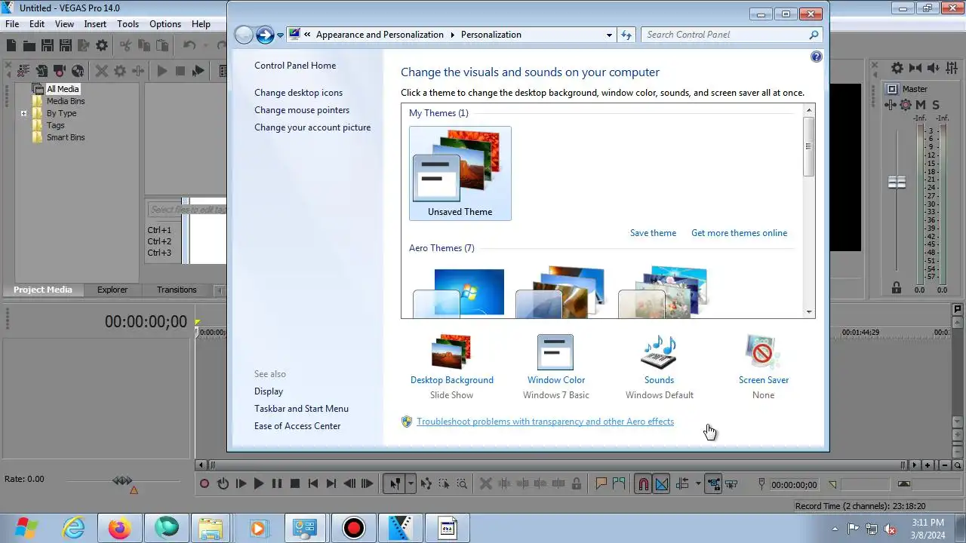The image size is (966, 543).
Task: Open the edit tool dropdown arrow
Action: click(411, 484)
